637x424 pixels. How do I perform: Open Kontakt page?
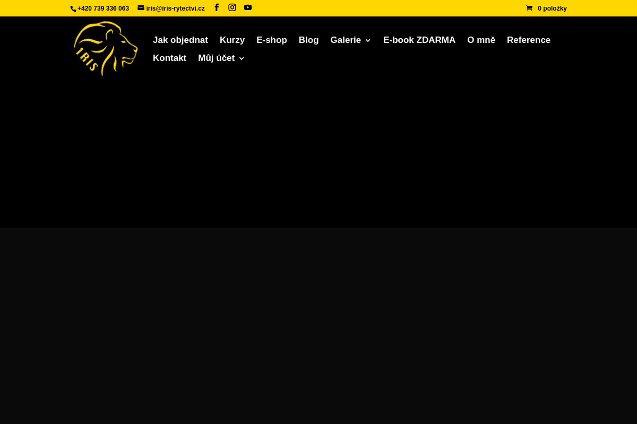[x=169, y=58]
